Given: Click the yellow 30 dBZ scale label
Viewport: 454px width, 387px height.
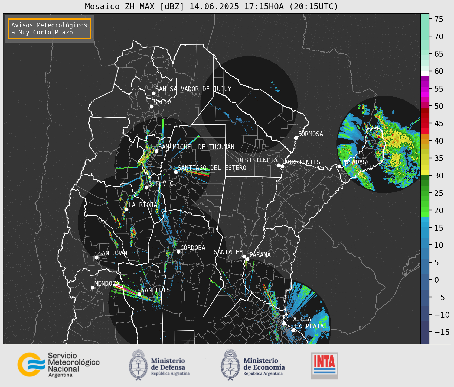Looking at the screenshot, I should coord(439,176).
